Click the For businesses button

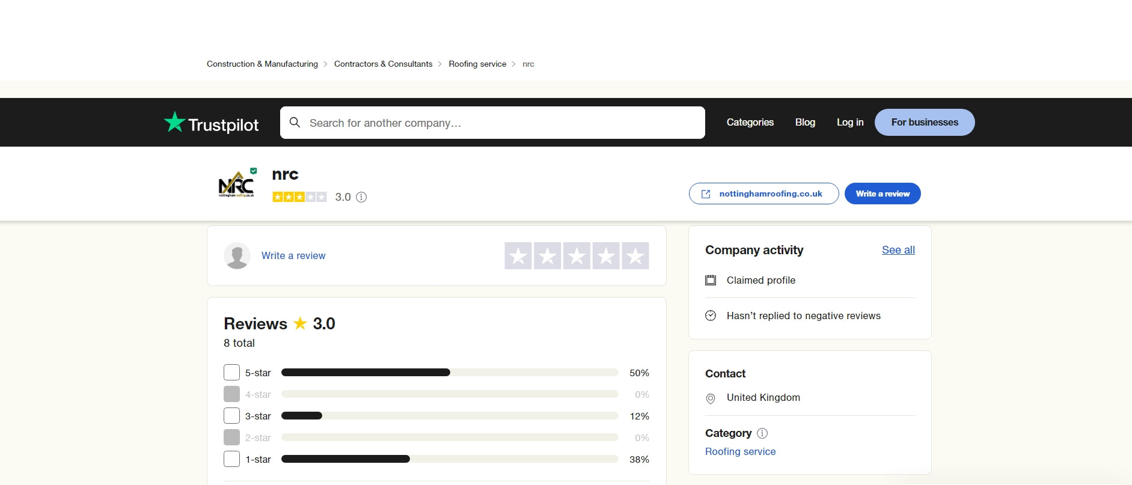coord(925,122)
